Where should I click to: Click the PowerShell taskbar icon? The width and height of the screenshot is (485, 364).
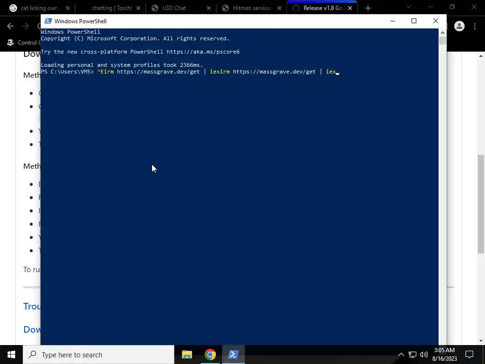pyautogui.click(x=233, y=355)
